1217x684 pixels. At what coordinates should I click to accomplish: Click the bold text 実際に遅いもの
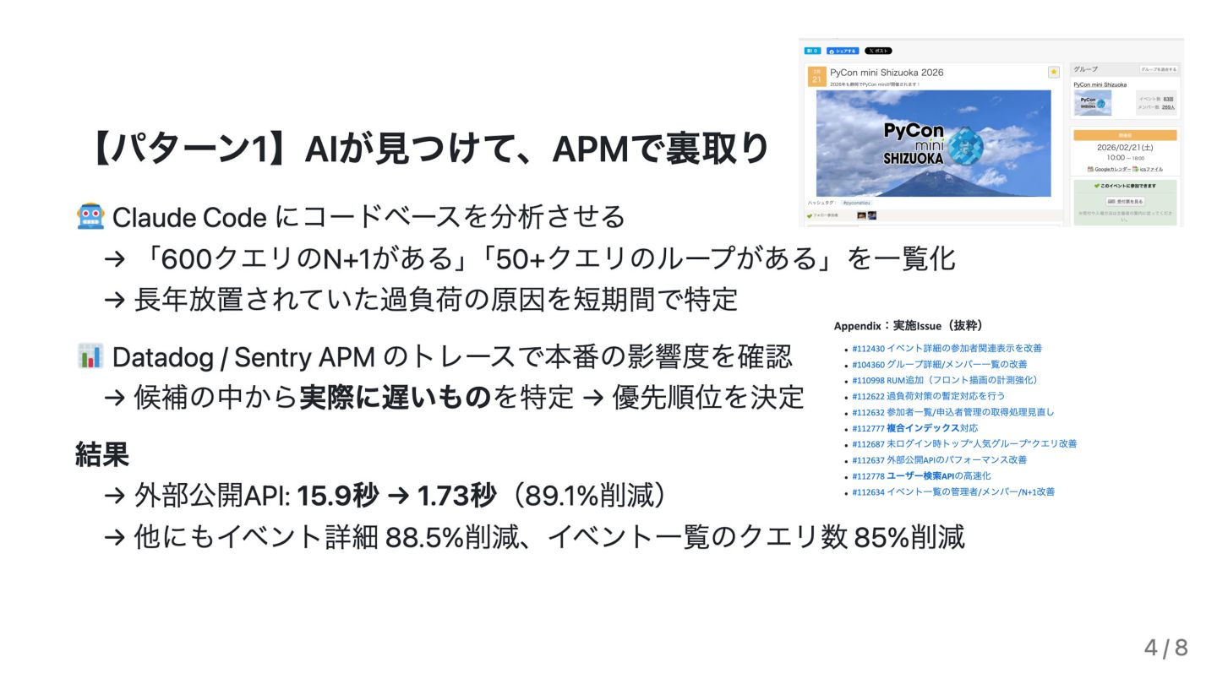pyautogui.click(x=396, y=397)
